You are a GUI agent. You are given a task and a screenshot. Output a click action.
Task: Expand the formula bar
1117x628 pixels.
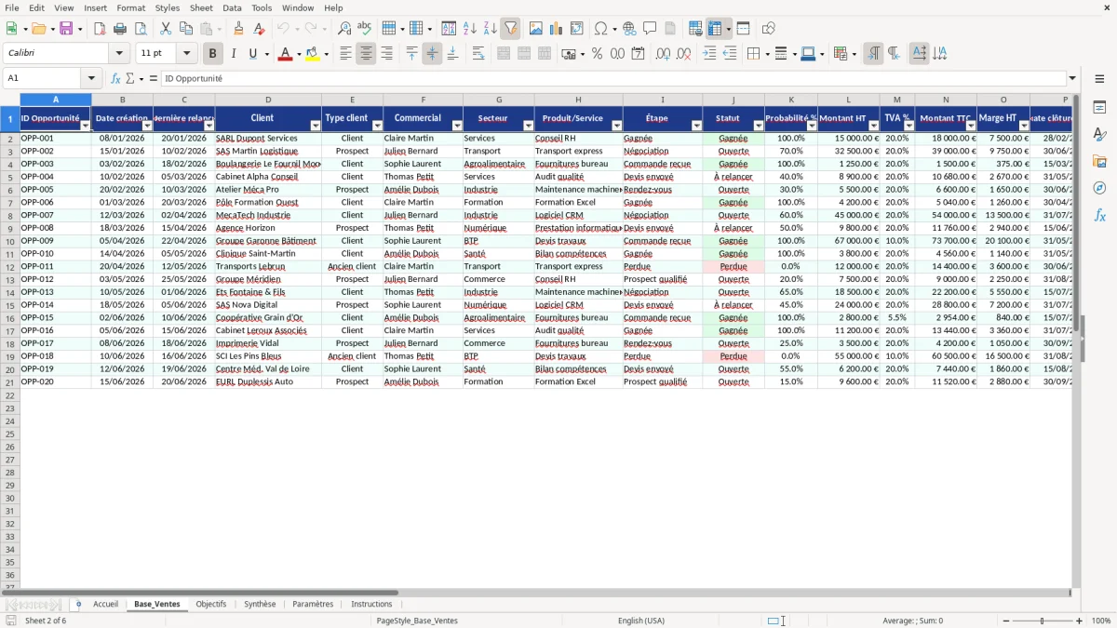[1072, 78]
